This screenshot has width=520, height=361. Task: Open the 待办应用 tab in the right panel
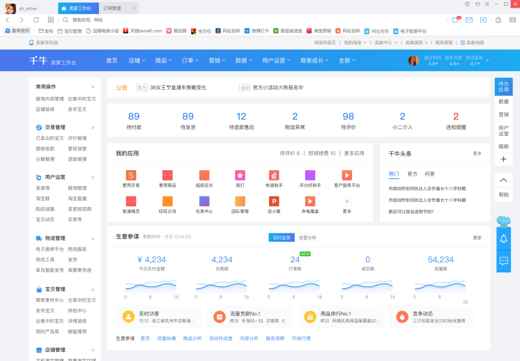tap(503, 86)
